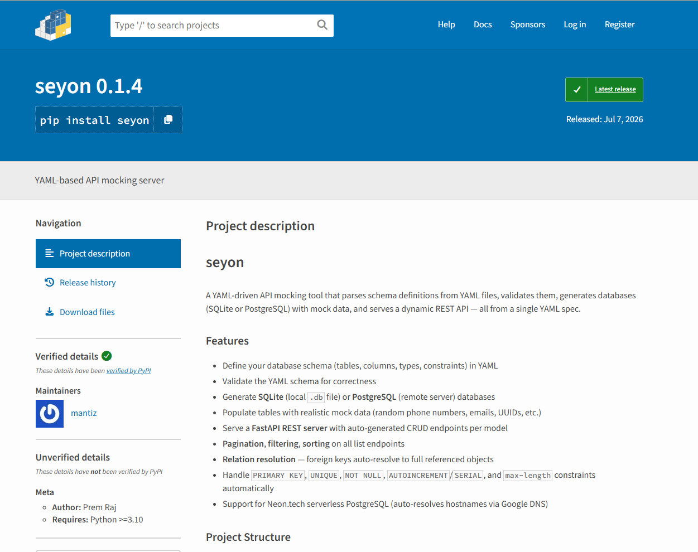Click the Relation resolution bullet
The height and width of the screenshot is (552, 698).
tap(358, 459)
